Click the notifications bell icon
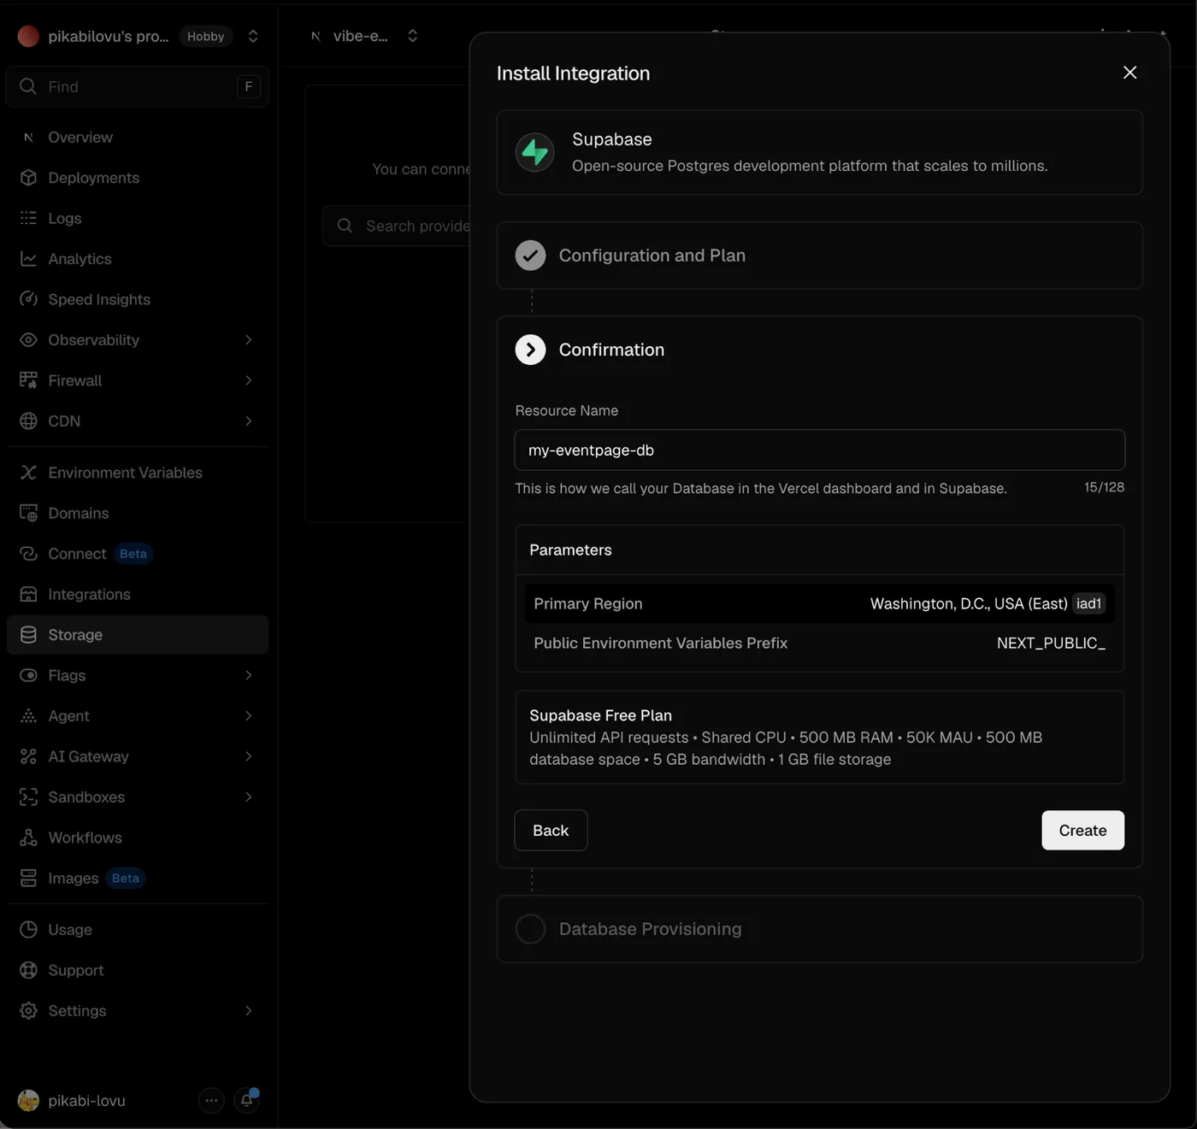The height and width of the screenshot is (1129, 1197). (x=246, y=1100)
